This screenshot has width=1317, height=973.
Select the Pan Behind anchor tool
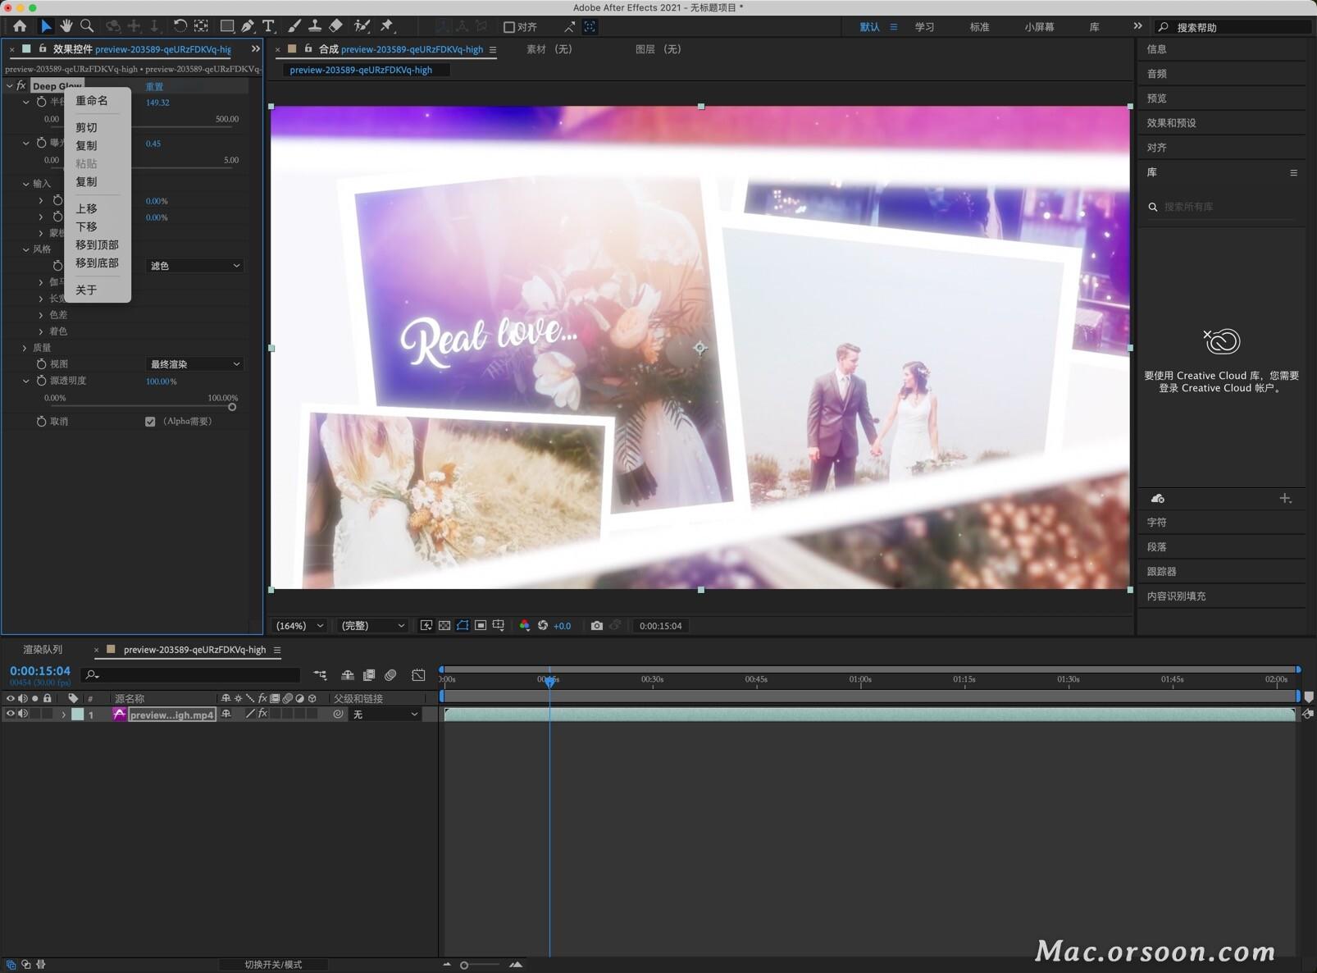point(201,26)
